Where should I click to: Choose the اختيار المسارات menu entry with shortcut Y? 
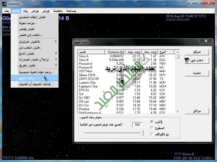tap(34, 59)
